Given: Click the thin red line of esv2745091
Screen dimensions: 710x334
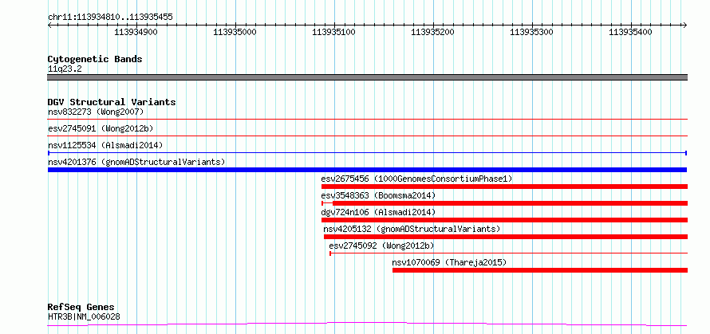Looking at the screenshot, I should point(368,136).
